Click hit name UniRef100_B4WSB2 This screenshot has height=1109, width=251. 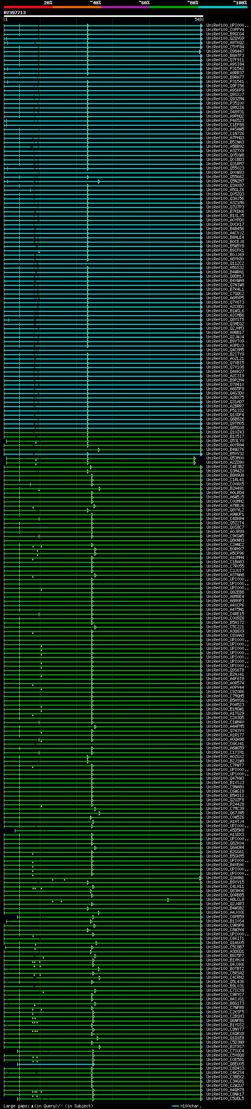coord(225,908)
